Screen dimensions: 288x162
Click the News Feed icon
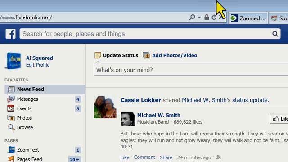point(11,89)
